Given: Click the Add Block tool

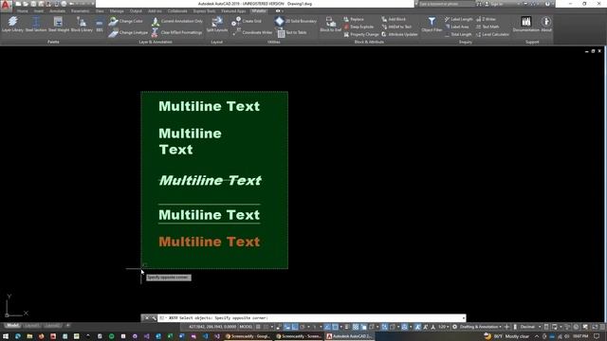Looking at the screenshot, I should (394, 19).
